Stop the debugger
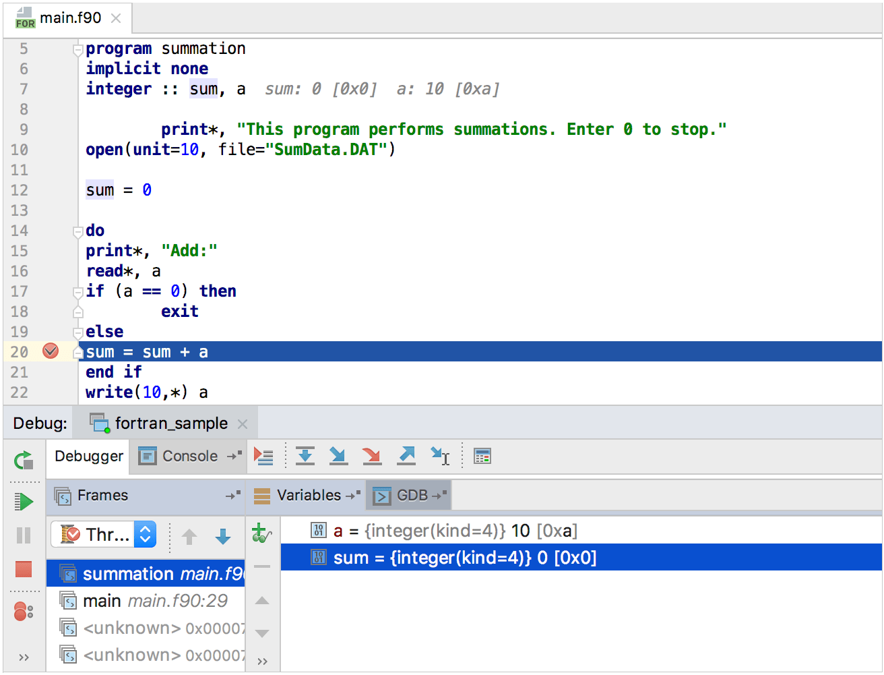This screenshot has height=675, width=884. (22, 570)
